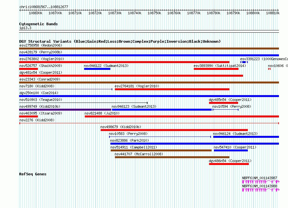The width and height of the screenshot is (288, 208).
Task: Open the dgv250n100 (Coe2014) label
Action: tap(39, 93)
